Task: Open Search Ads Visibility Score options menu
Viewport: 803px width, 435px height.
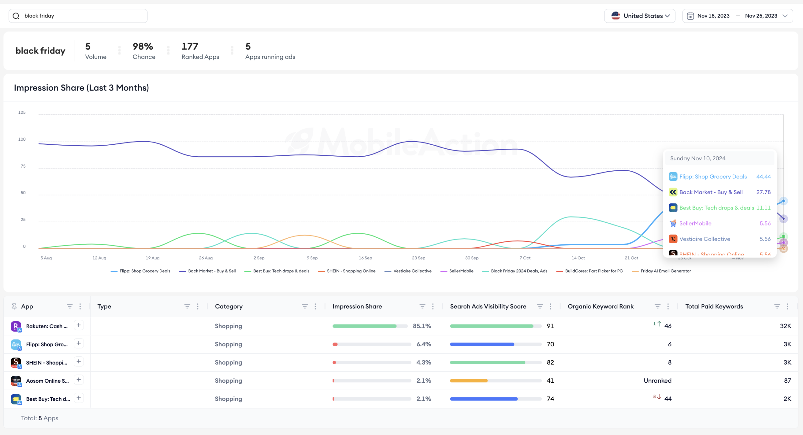Action: [x=550, y=306]
